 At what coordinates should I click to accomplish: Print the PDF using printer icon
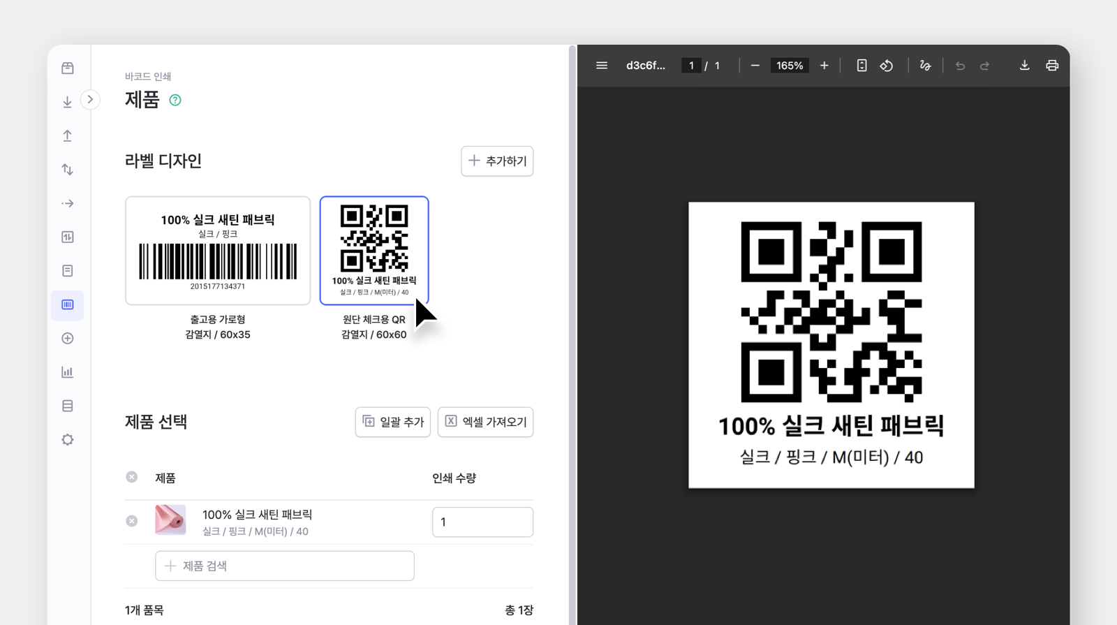click(x=1052, y=66)
